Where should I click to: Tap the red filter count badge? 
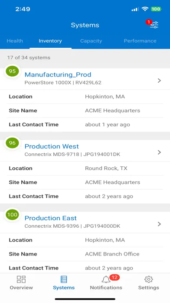(x=148, y=22)
